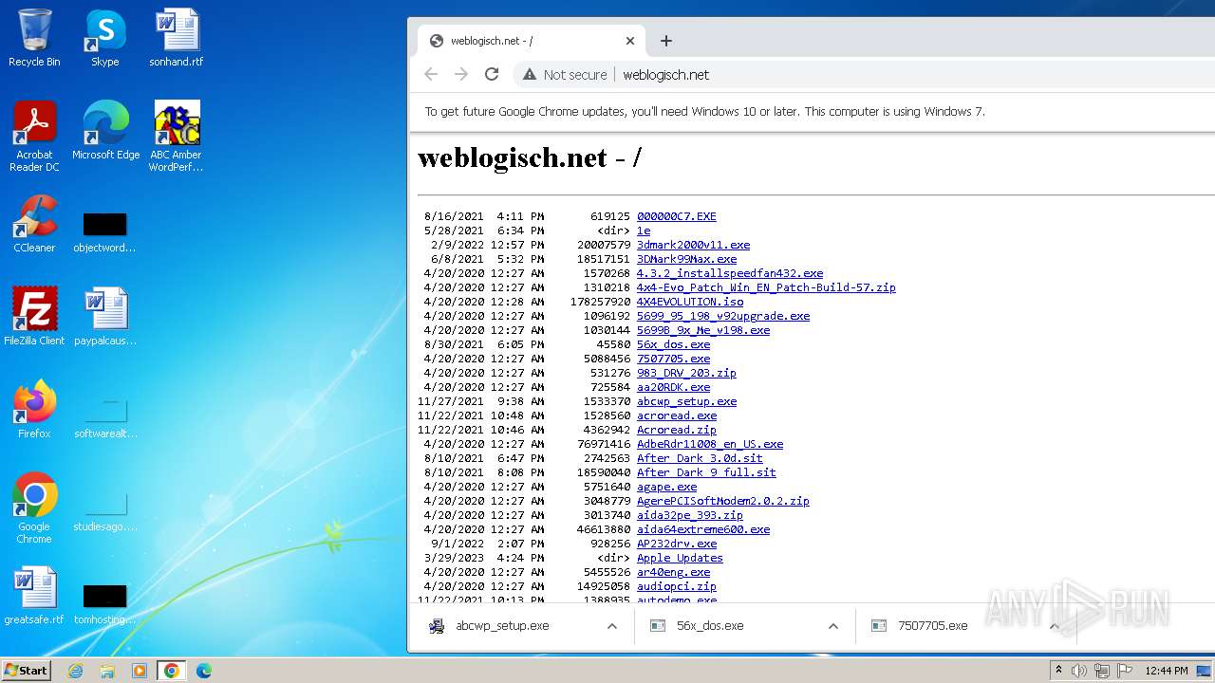Select the objectword desktop file
The height and width of the screenshot is (683, 1215).
pos(105,232)
